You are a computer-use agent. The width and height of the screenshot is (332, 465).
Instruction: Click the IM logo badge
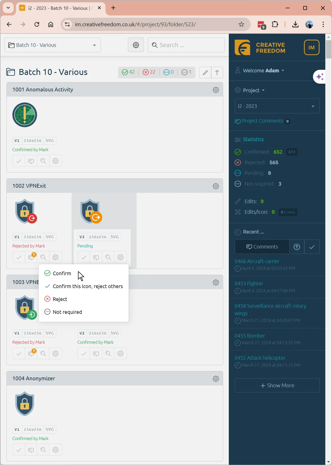coord(312,47)
